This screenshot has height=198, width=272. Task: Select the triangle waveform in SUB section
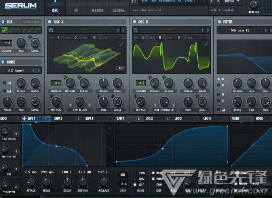coord(18,30)
